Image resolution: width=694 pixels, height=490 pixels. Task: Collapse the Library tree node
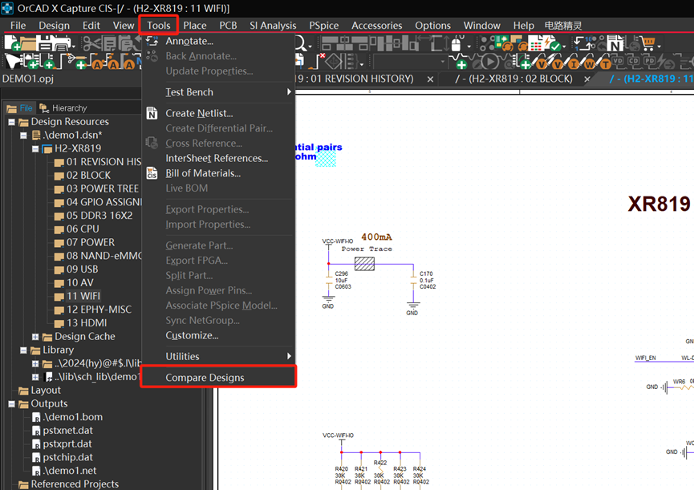[23, 350]
